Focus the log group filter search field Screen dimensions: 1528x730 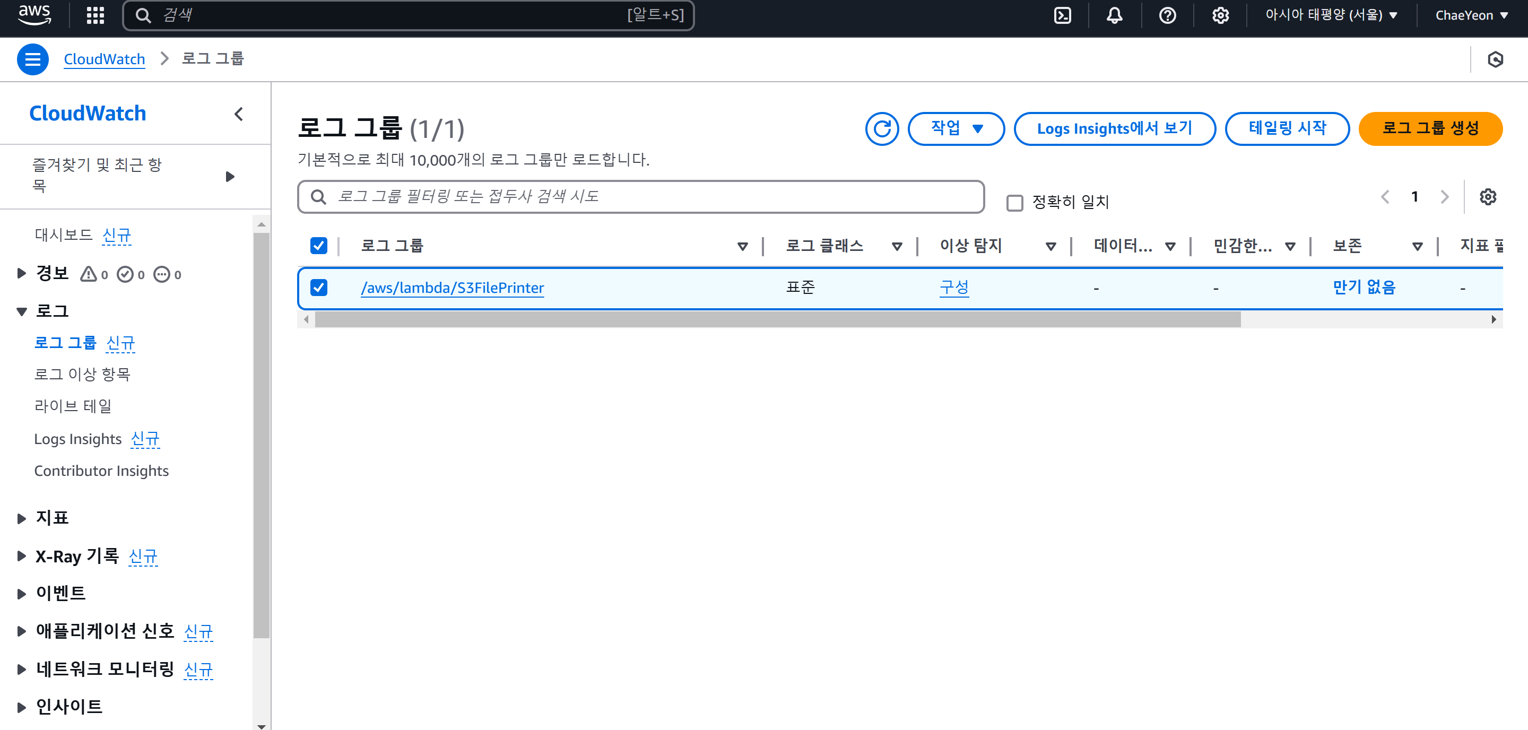point(640,197)
